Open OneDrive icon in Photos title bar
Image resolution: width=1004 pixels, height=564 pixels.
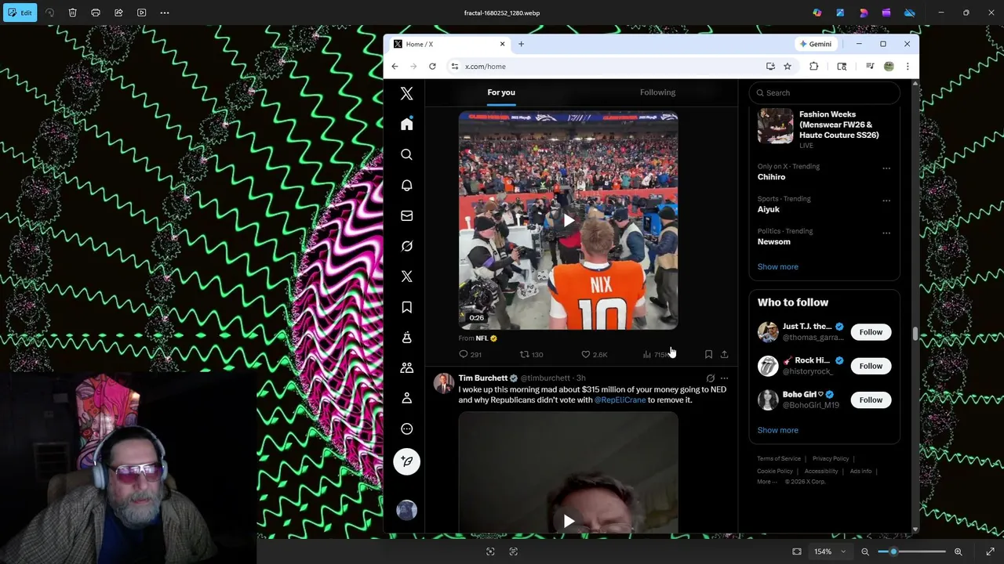pos(910,13)
